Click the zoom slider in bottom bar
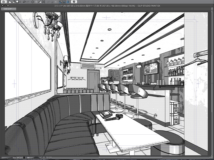 tap(7, 158)
